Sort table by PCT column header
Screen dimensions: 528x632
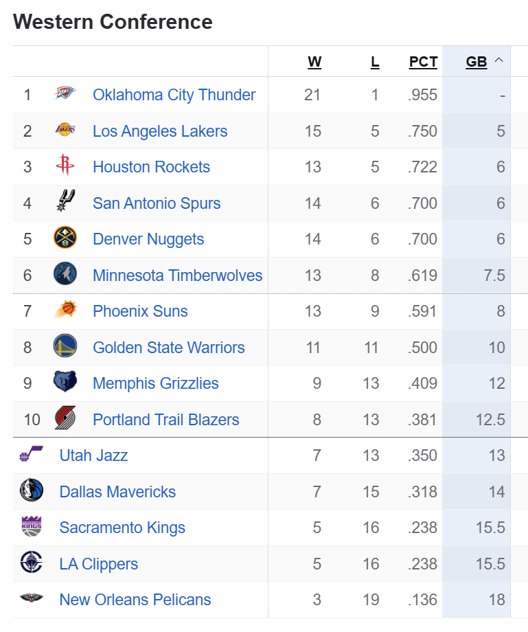423,62
